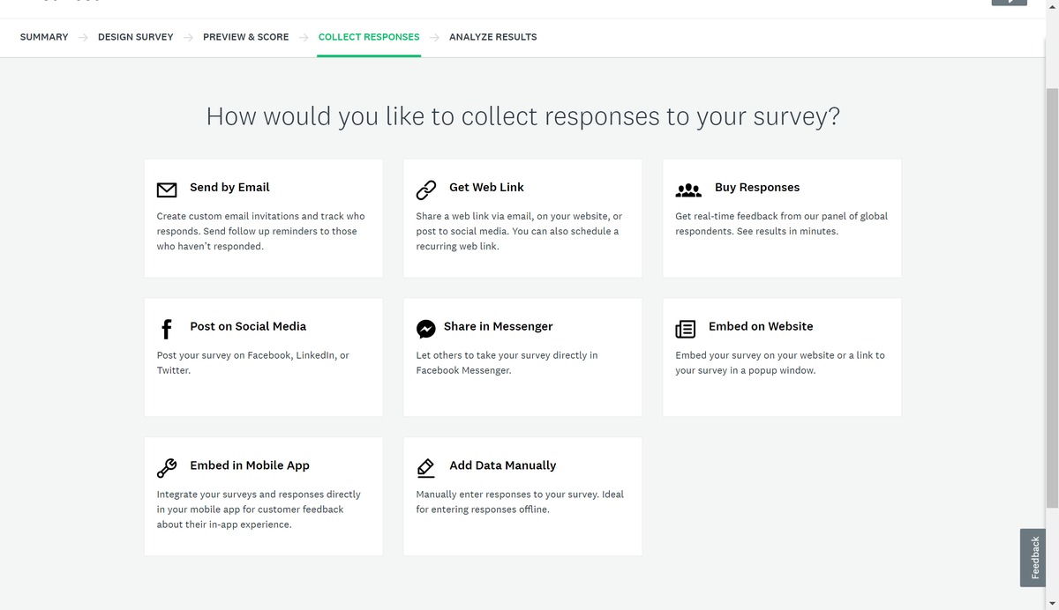The width and height of the screenshot is (1059, 610).
Task: Click the scroll-up arrow on the scrollbar
Action: coord(1053,5)
